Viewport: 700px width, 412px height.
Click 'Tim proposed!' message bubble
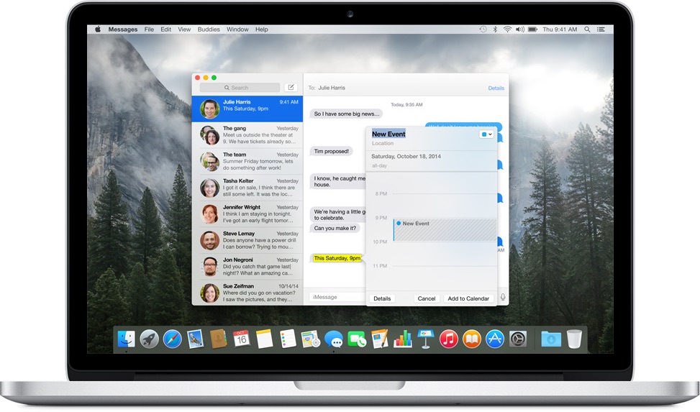point(331,151)
